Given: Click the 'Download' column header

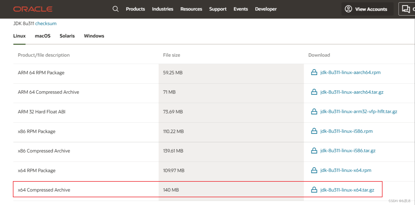Looking at the screenshot, I should [319, 55].
